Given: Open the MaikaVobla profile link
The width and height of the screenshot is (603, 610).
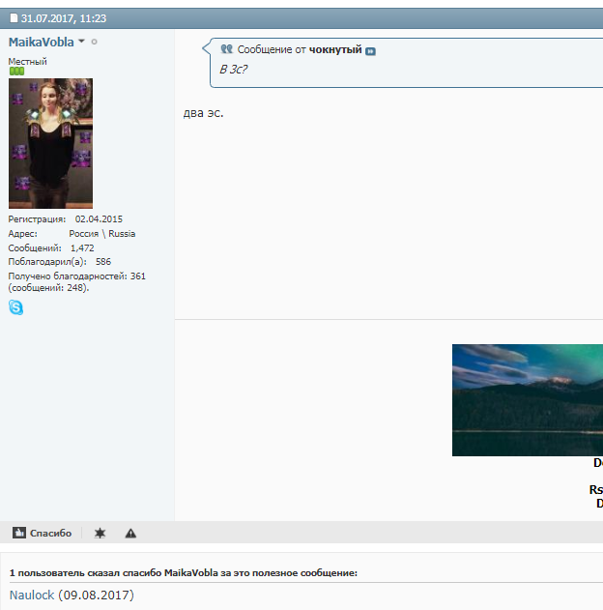Looking at the screenshot, I should (42, 42).
